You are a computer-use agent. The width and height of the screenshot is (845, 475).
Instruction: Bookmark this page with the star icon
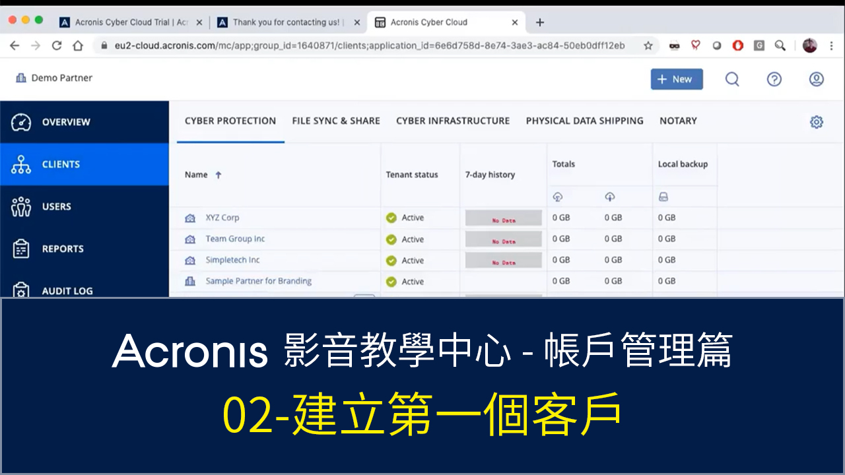tap(648, 46)
